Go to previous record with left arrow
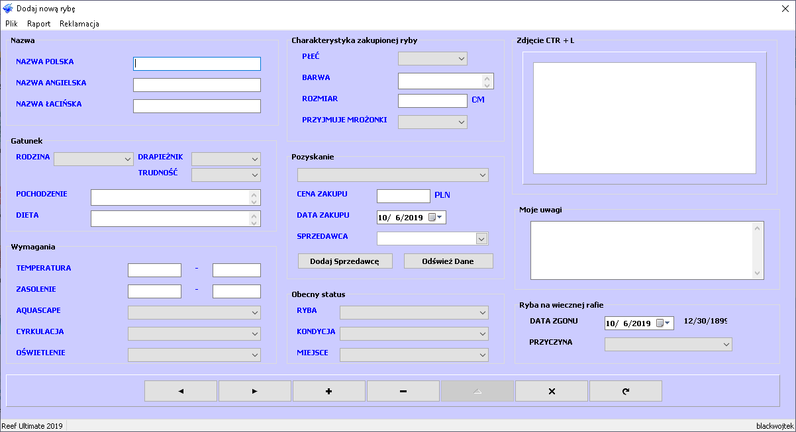 tap(181, 391)
